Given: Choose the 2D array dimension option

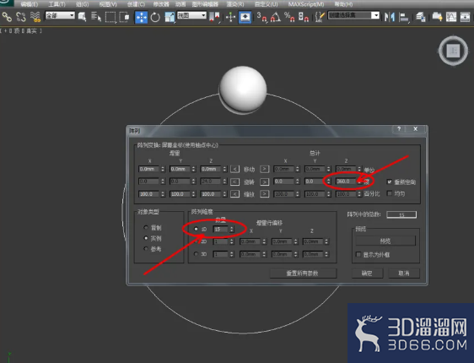Looking at the screenshot, I should [x=196, y=241].
